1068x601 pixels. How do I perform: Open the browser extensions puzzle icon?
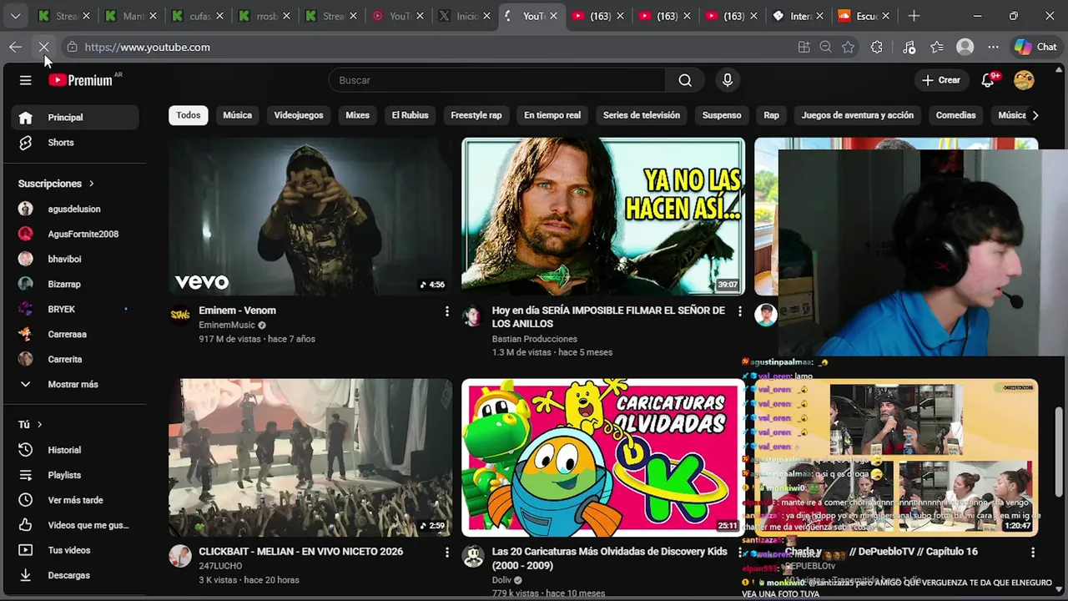tap(876, 48)
